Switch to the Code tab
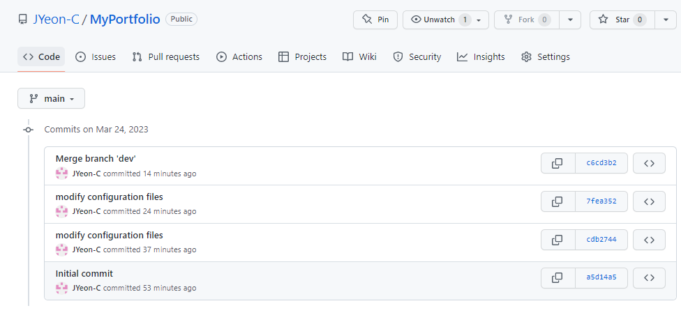Viewport: 681px width, 315px height. pyautogui.click(x=41, y=57)
